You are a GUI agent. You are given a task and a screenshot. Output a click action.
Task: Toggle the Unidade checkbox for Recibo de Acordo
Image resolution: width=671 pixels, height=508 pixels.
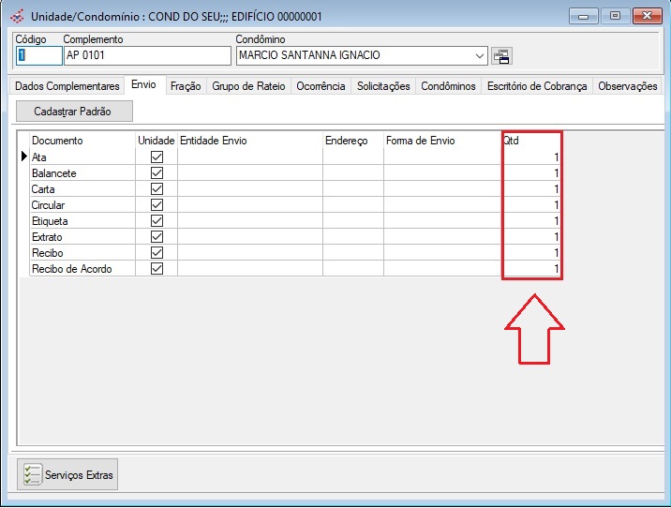click(157, 269)
